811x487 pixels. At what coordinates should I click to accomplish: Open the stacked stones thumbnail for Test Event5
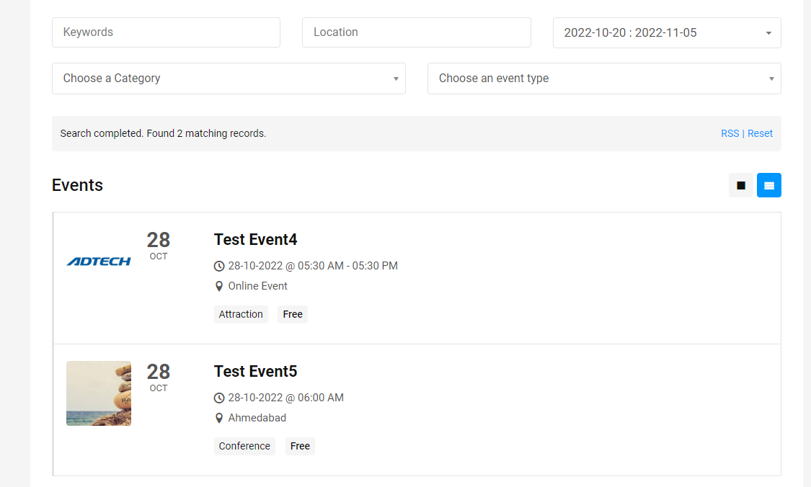99,393
